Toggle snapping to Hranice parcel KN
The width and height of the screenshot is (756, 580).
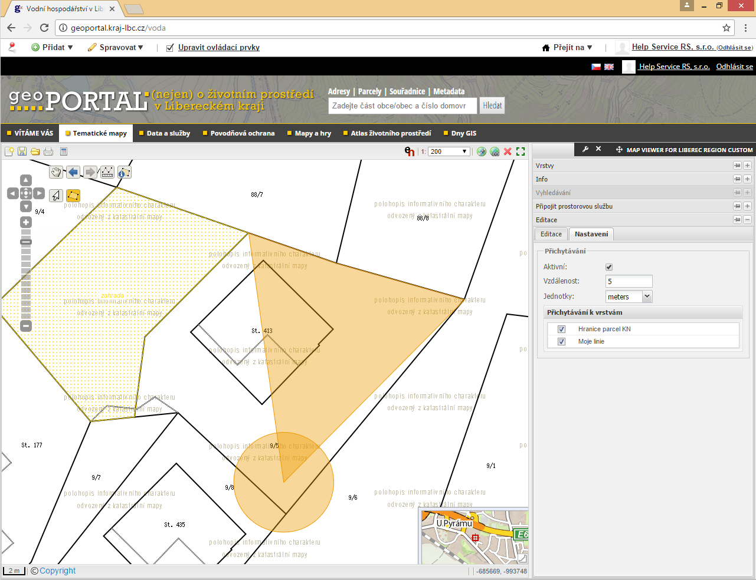(562, 329)
